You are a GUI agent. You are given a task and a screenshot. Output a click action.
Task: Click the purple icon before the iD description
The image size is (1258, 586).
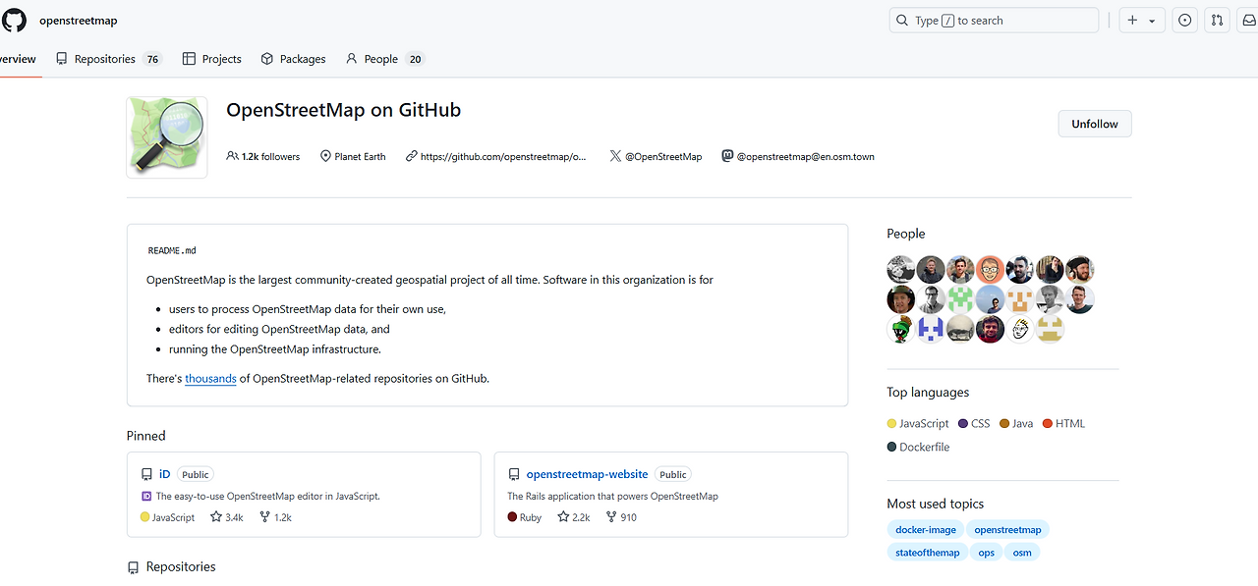click(146, 497)
